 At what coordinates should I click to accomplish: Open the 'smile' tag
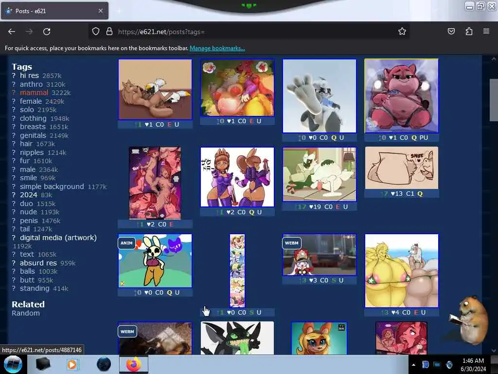point(28,178)
